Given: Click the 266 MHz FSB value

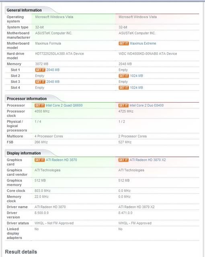Looking at the screenshot, I should (41, 142).
